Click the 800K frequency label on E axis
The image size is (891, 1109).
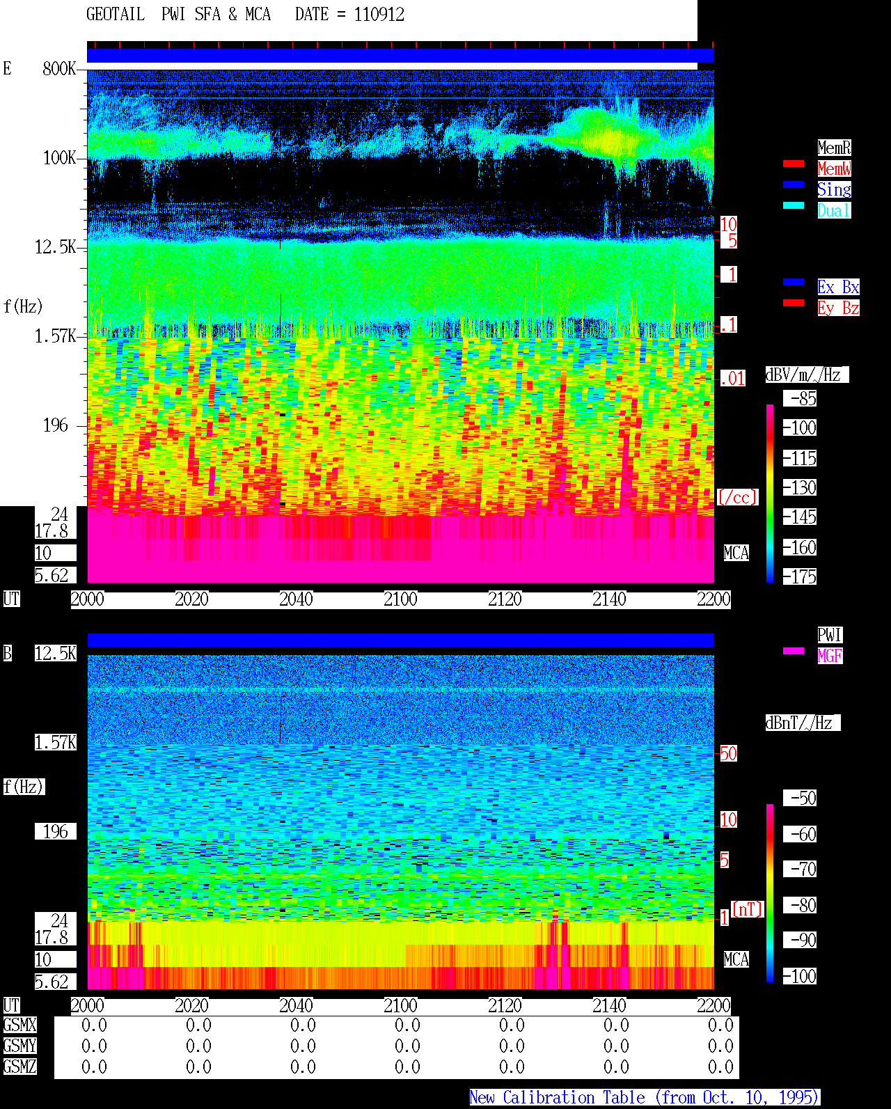pyautogui.click(x=59, y=68)
